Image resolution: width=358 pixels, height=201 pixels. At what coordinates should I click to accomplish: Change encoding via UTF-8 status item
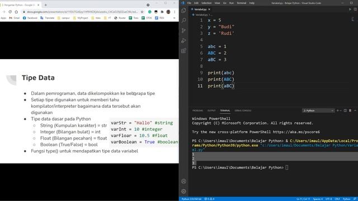(x=328, y=199)
